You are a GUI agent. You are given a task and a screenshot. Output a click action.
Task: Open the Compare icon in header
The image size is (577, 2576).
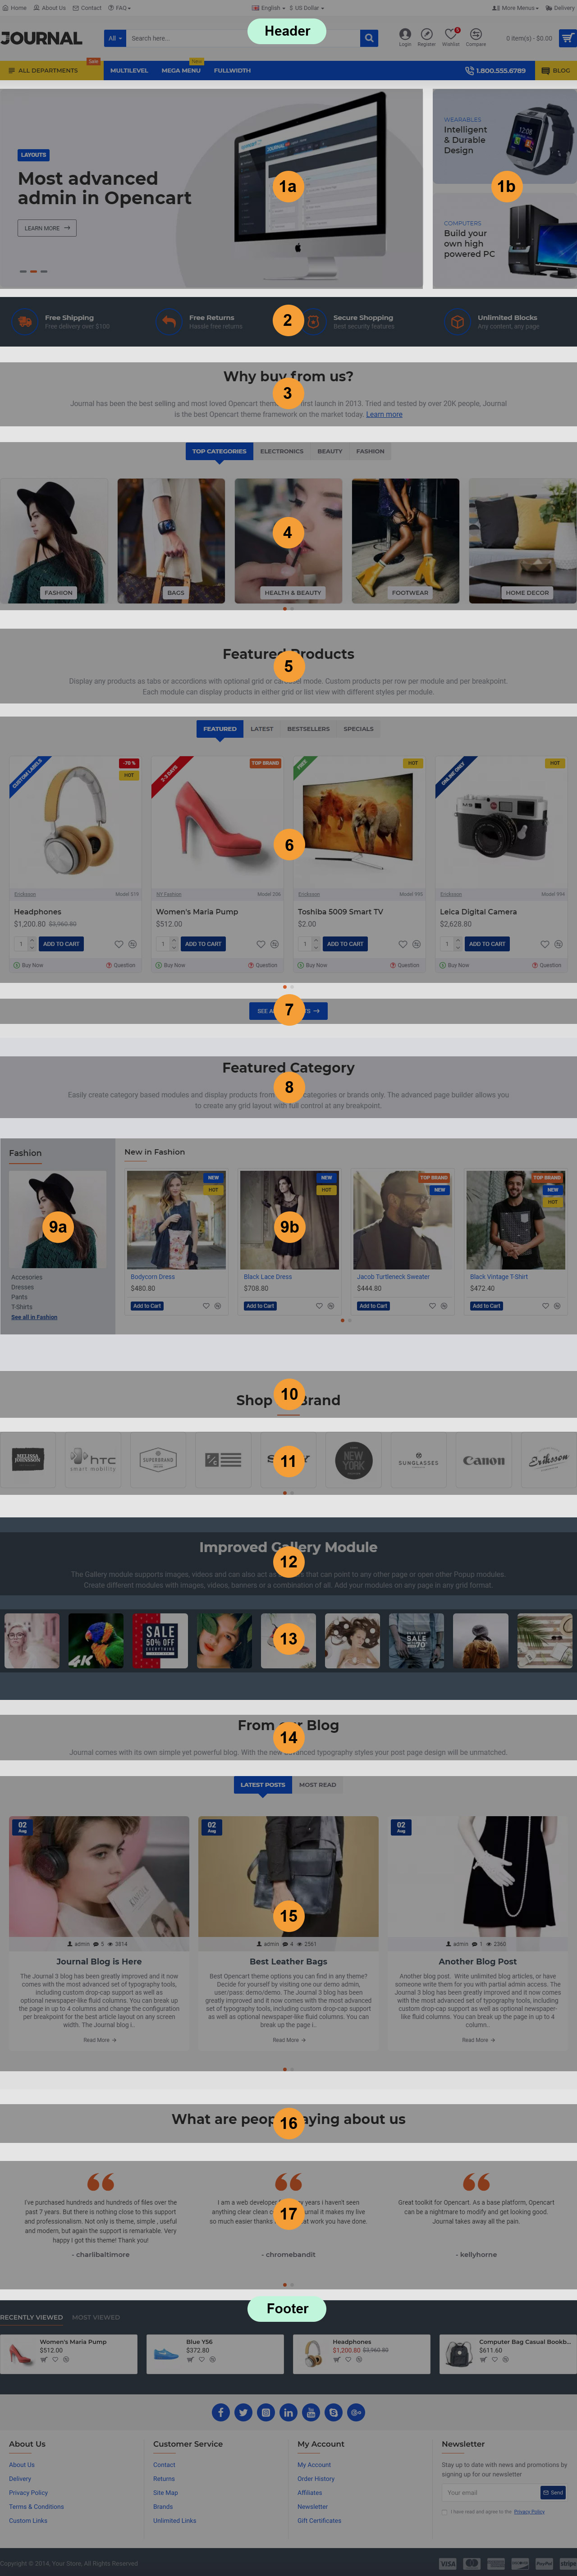point(476,34)
